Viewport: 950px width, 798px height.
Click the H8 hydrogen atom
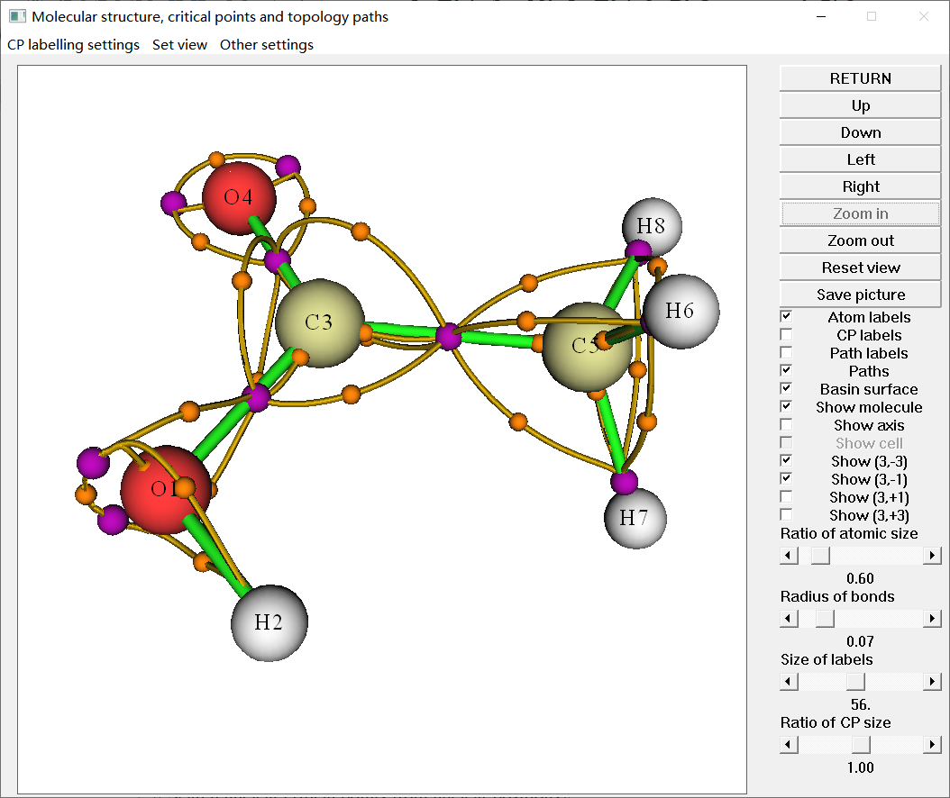652,227
